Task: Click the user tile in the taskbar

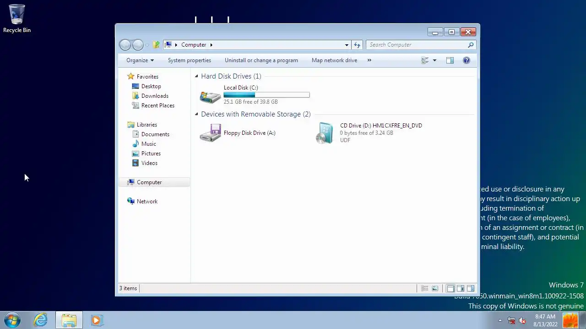Action: pyautogui.click(x=570, y=320)
